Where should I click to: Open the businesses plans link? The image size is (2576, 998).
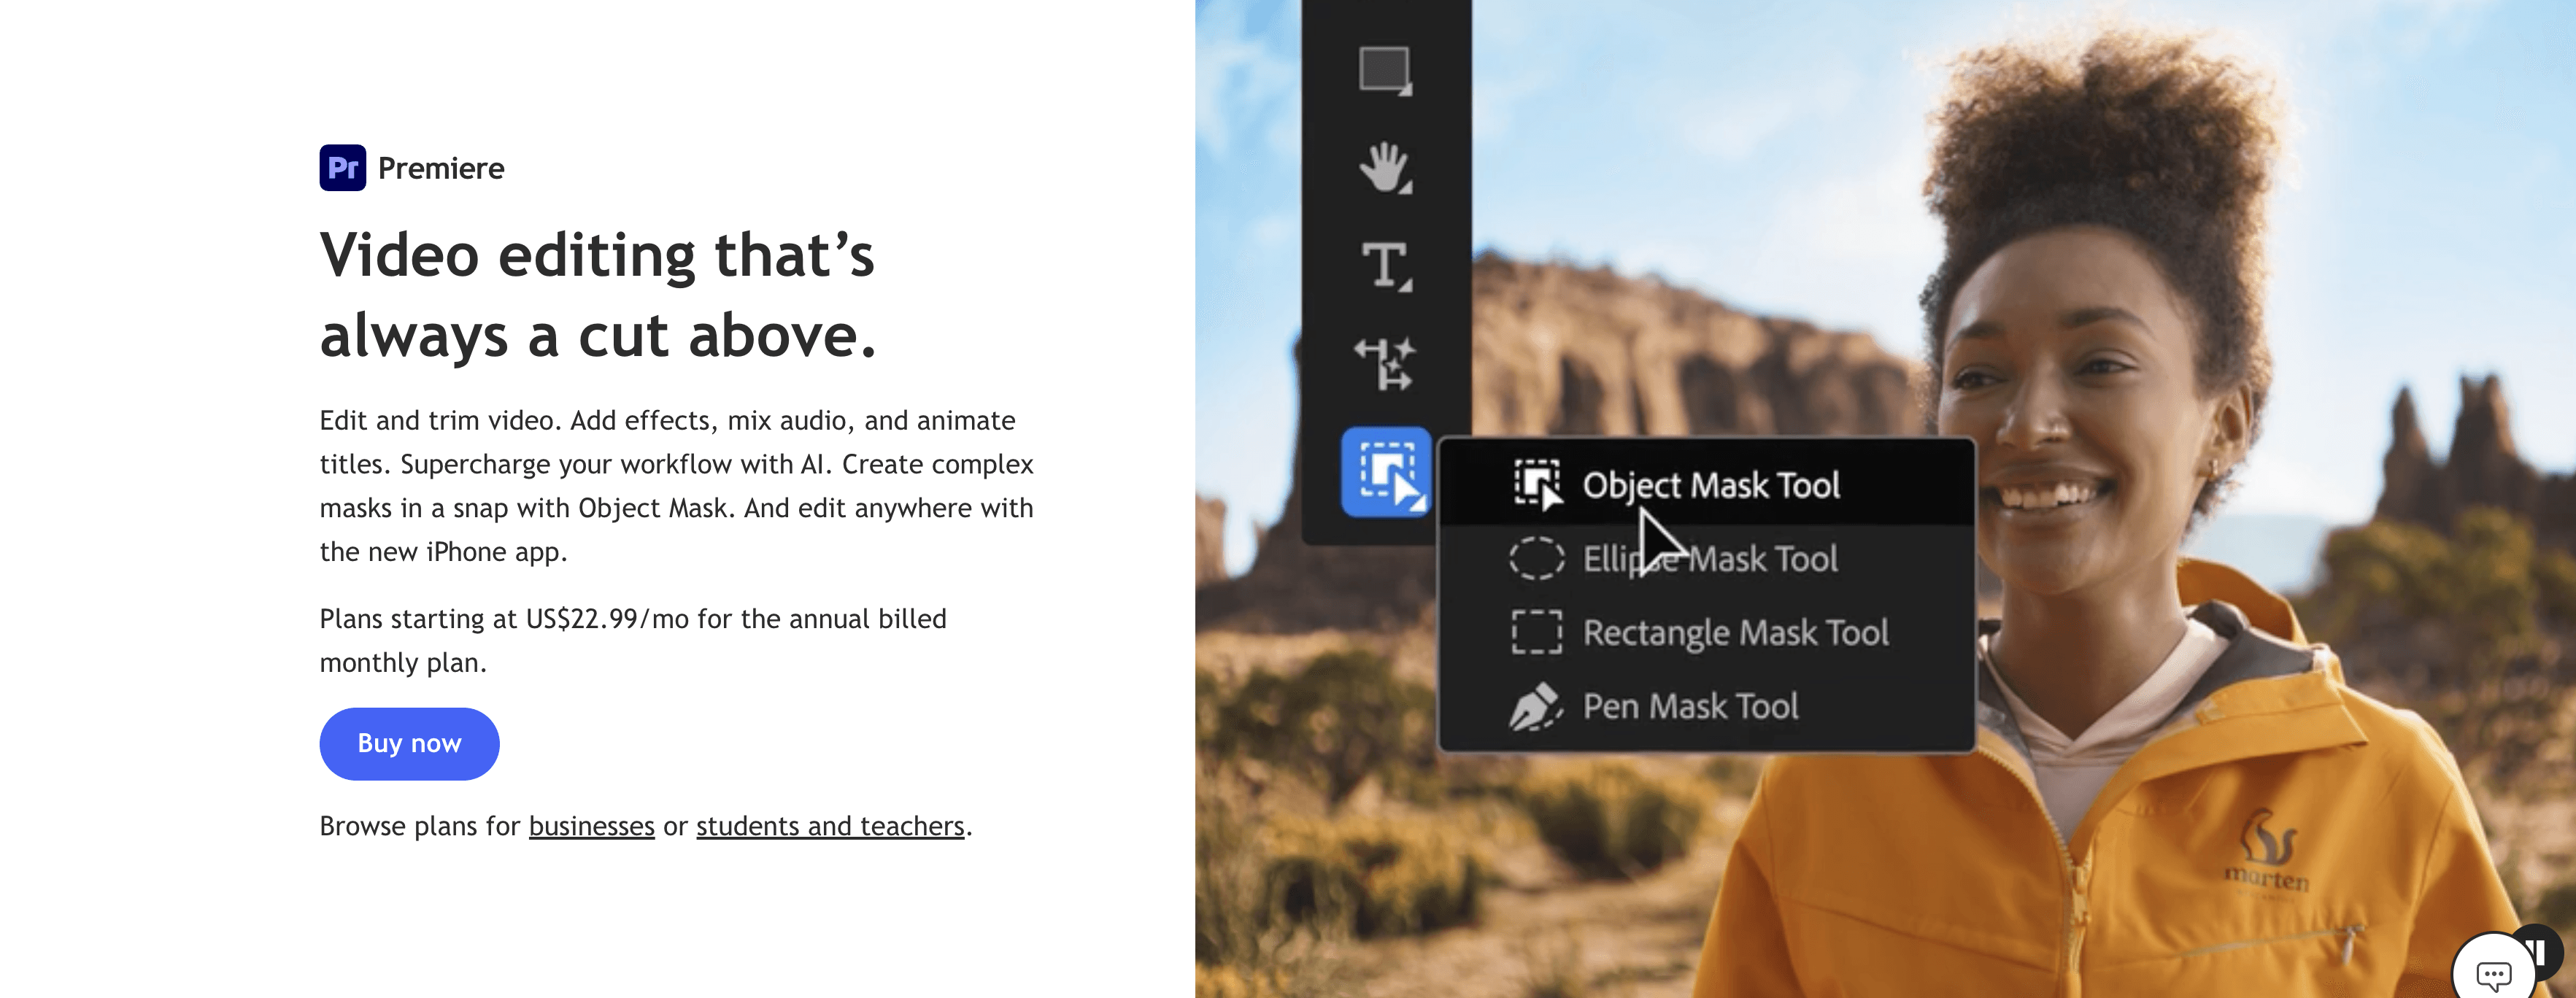point(591,826)
